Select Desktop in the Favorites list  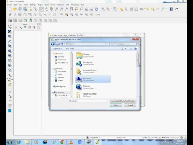[x=59, y=57]
